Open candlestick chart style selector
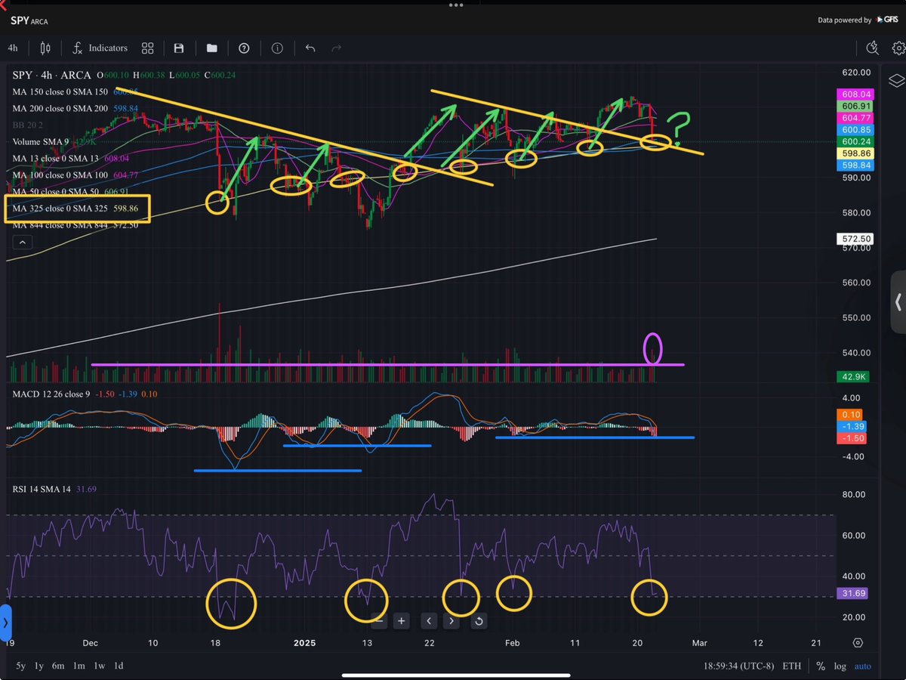The image size is (906, 680). (x=45, y=48)
